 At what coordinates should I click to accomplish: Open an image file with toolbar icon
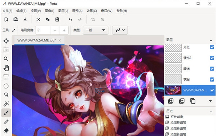coord(15,19)
